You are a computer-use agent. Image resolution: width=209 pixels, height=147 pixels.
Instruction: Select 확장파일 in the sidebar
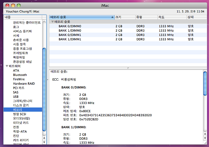(x=19, y=57)
